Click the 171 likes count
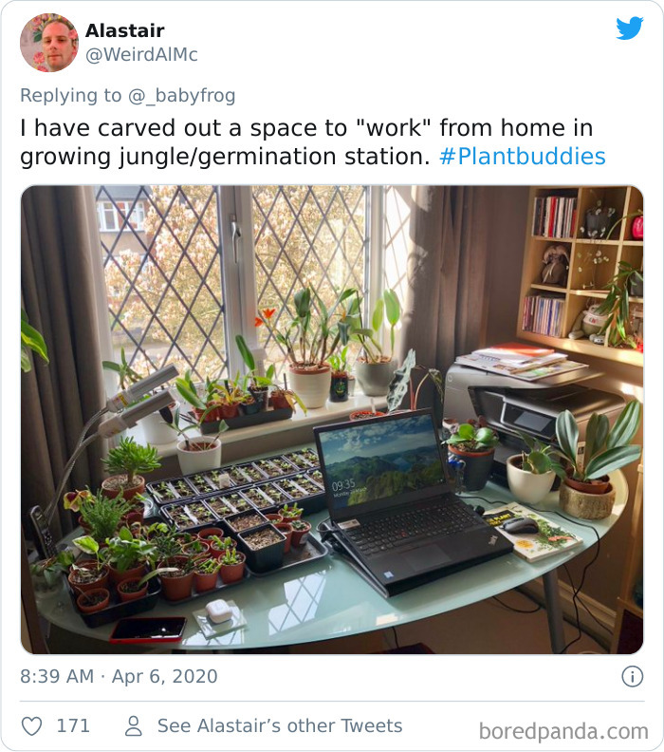 click(x=73, y=725)
